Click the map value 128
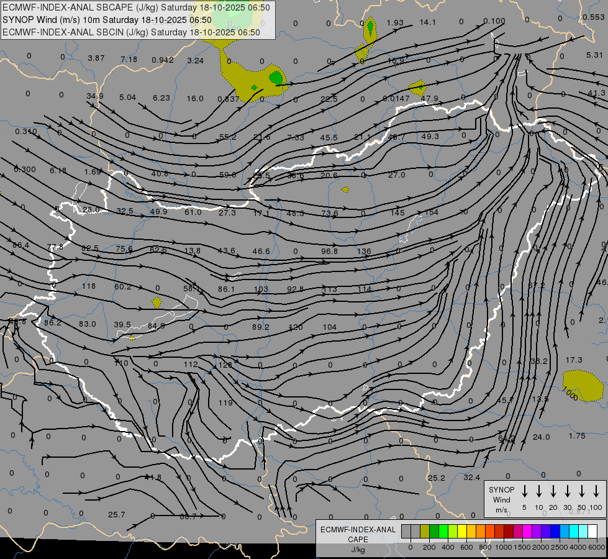 click(x=225, y=365)
